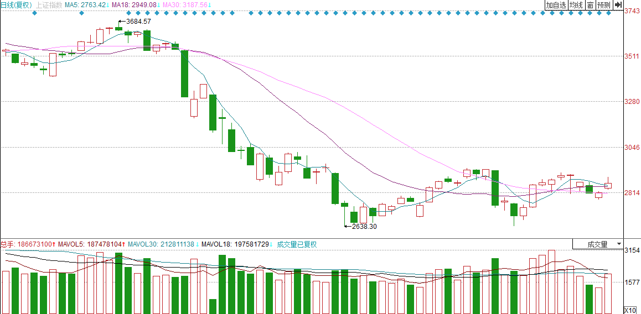641x314 pixels.
Task: Click the MAVOL30 volume average label
Action: pyautogui.click(x=162, y=244)
